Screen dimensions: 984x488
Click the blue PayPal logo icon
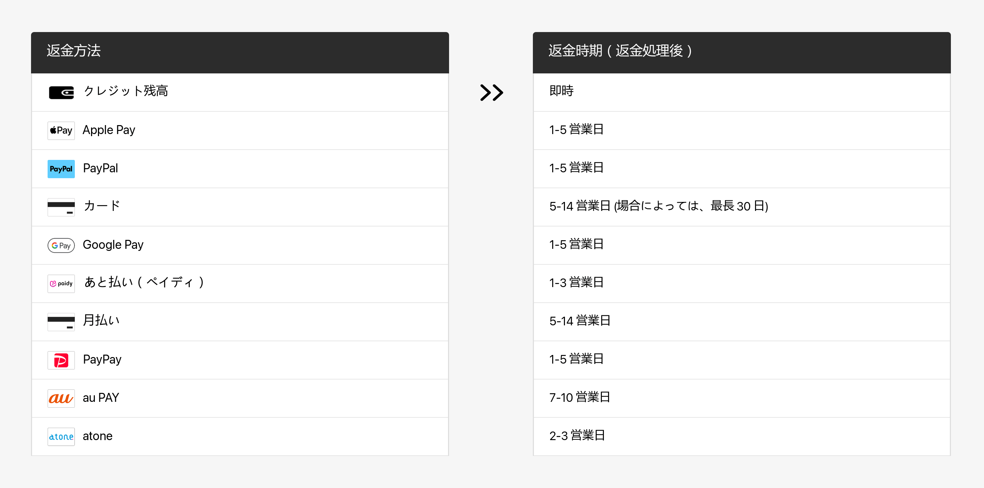point(61,169)
